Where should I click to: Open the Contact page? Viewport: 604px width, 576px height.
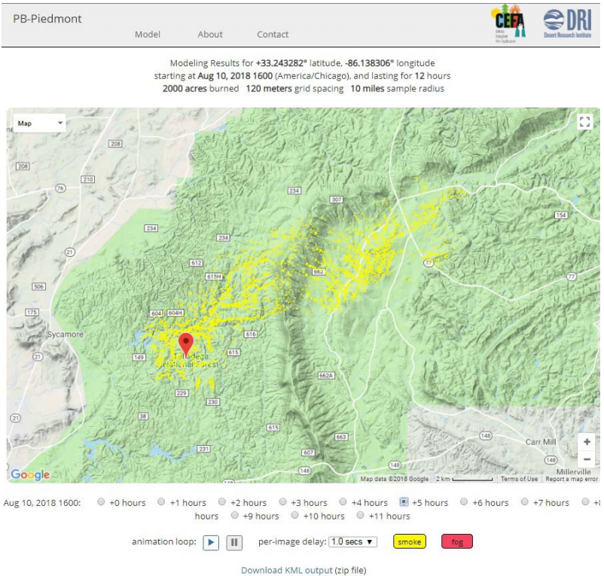(x=273, y=35)
